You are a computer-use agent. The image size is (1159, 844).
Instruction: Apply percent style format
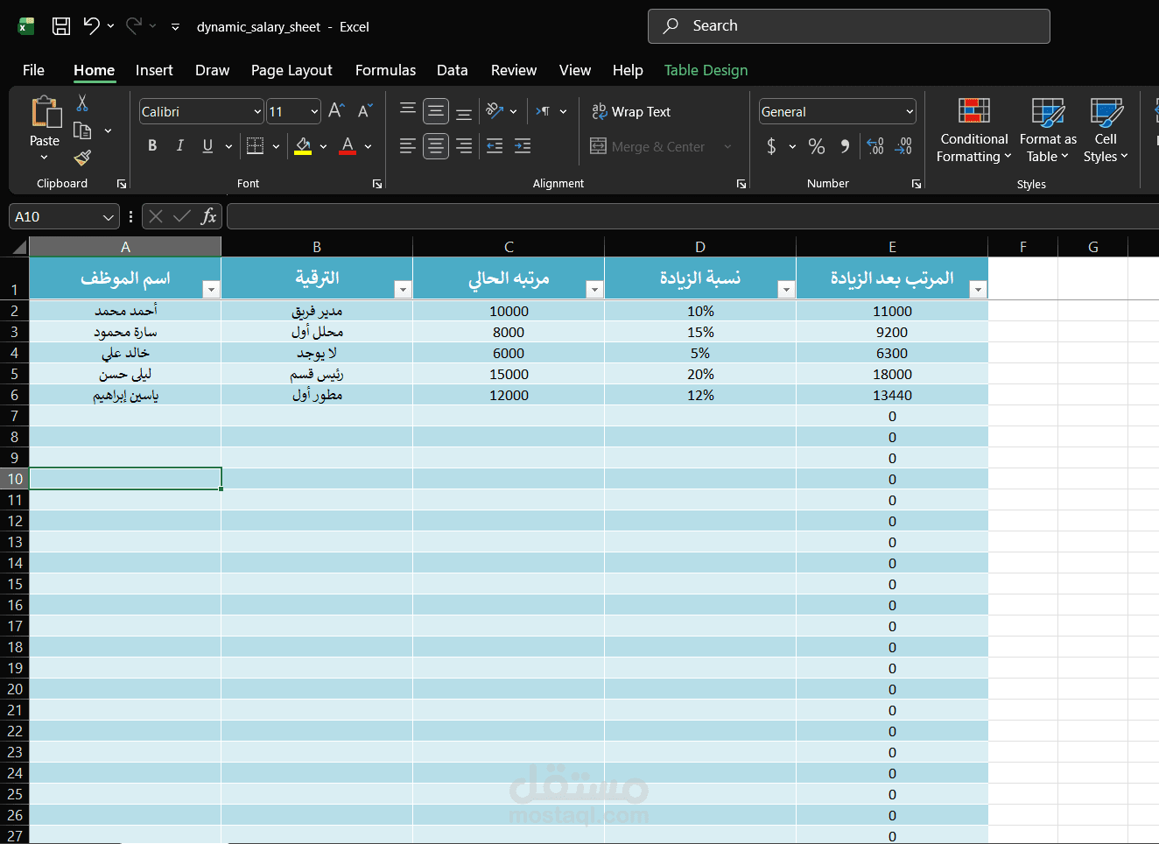coord(817,146)
